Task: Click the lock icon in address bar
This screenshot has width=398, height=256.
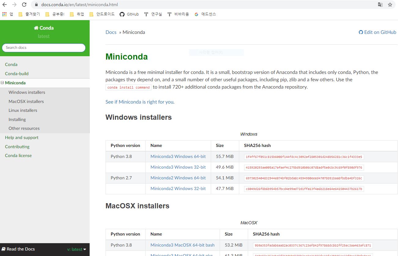Action: click(36, 5)
